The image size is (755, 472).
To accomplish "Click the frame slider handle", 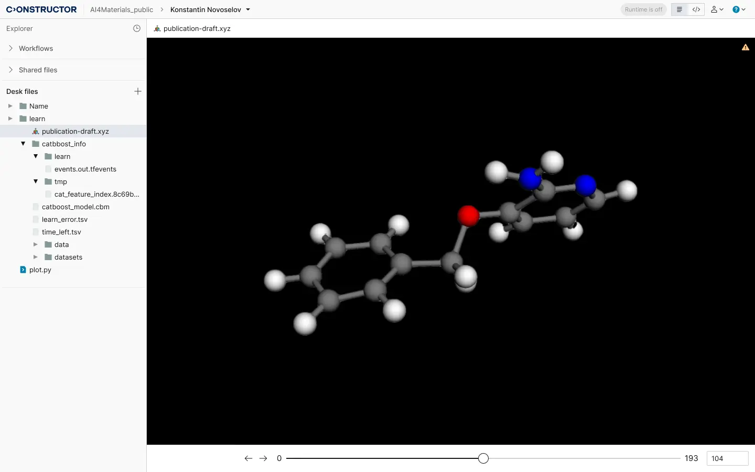I will click(x=483, y=458).
